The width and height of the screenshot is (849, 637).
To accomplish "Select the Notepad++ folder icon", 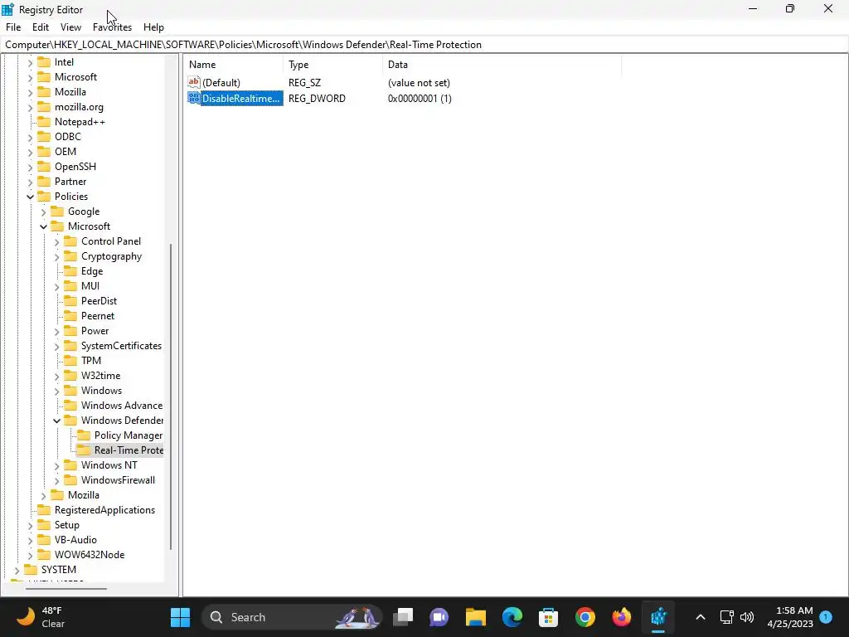I will [44, 122].
